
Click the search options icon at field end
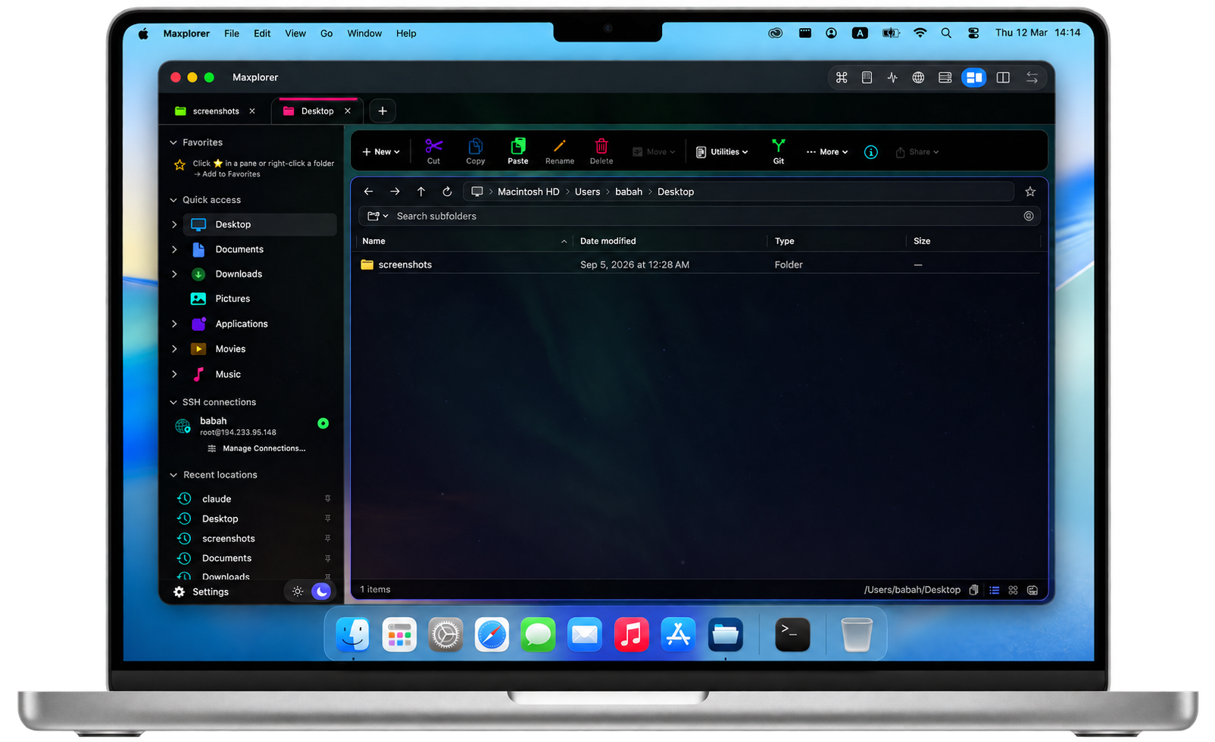[x=1029, y=216]
